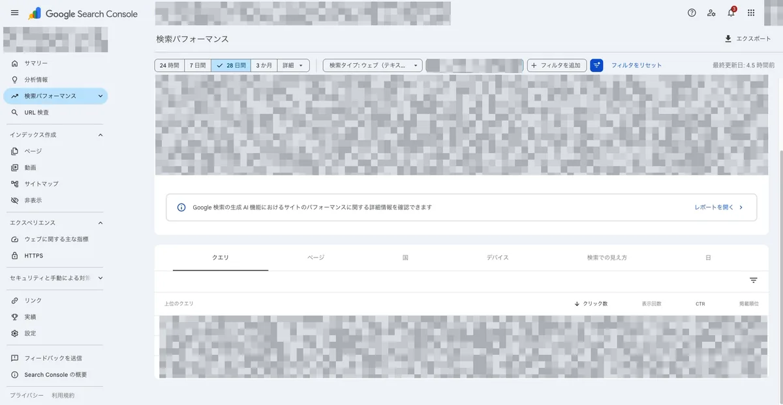Click the home icon beside サマリー
This screenshot has width=783, height=405.
pyautogui.click(x=14, y=63)
